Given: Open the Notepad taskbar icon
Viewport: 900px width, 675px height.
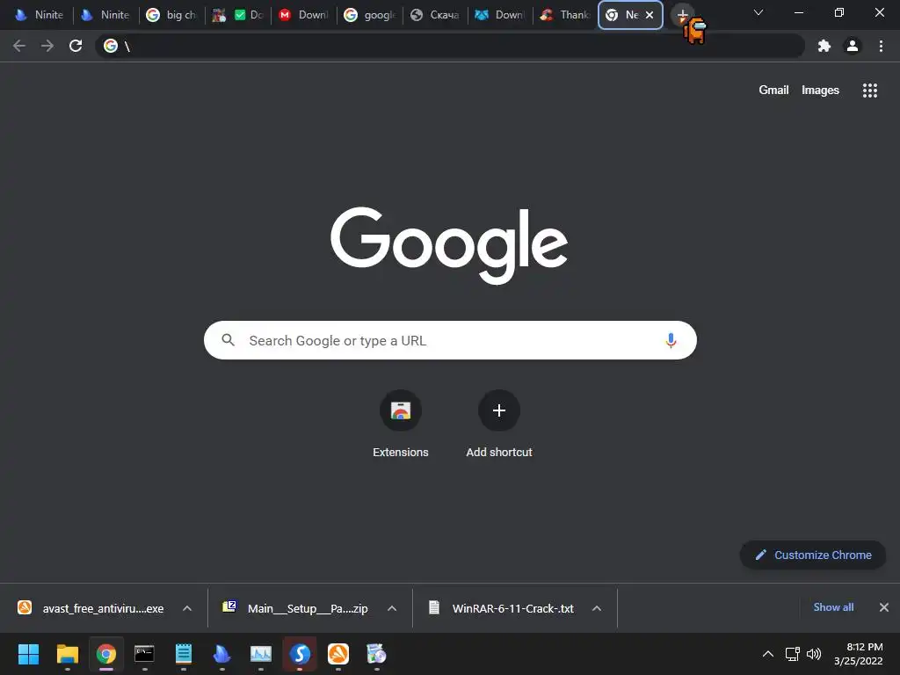Looking at the screenshot, I should click(x=183, y=654).
